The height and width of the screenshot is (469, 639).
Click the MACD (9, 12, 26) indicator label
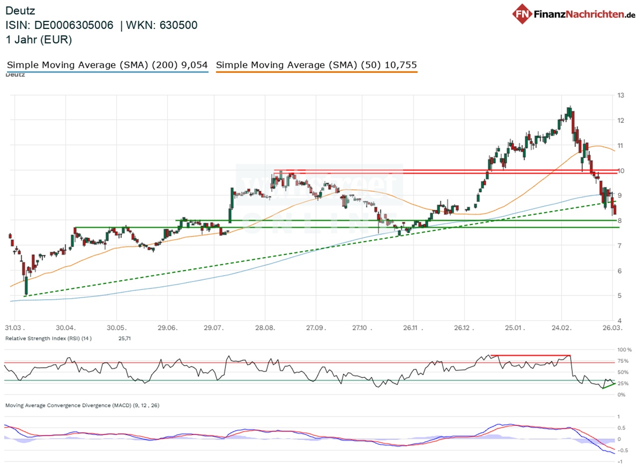tap(82, 406)
